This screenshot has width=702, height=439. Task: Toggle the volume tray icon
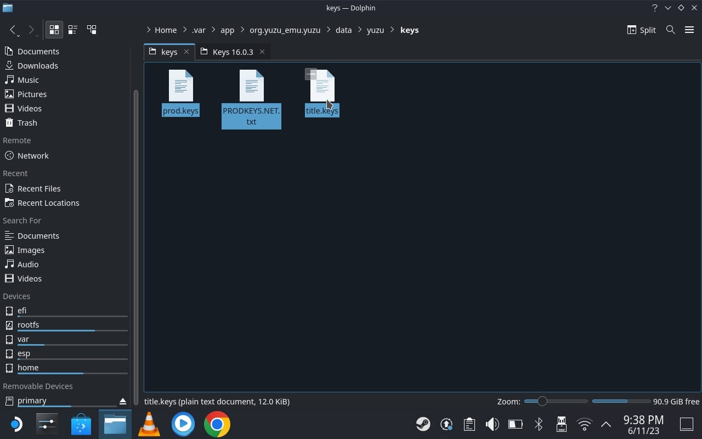coord(492,424)
